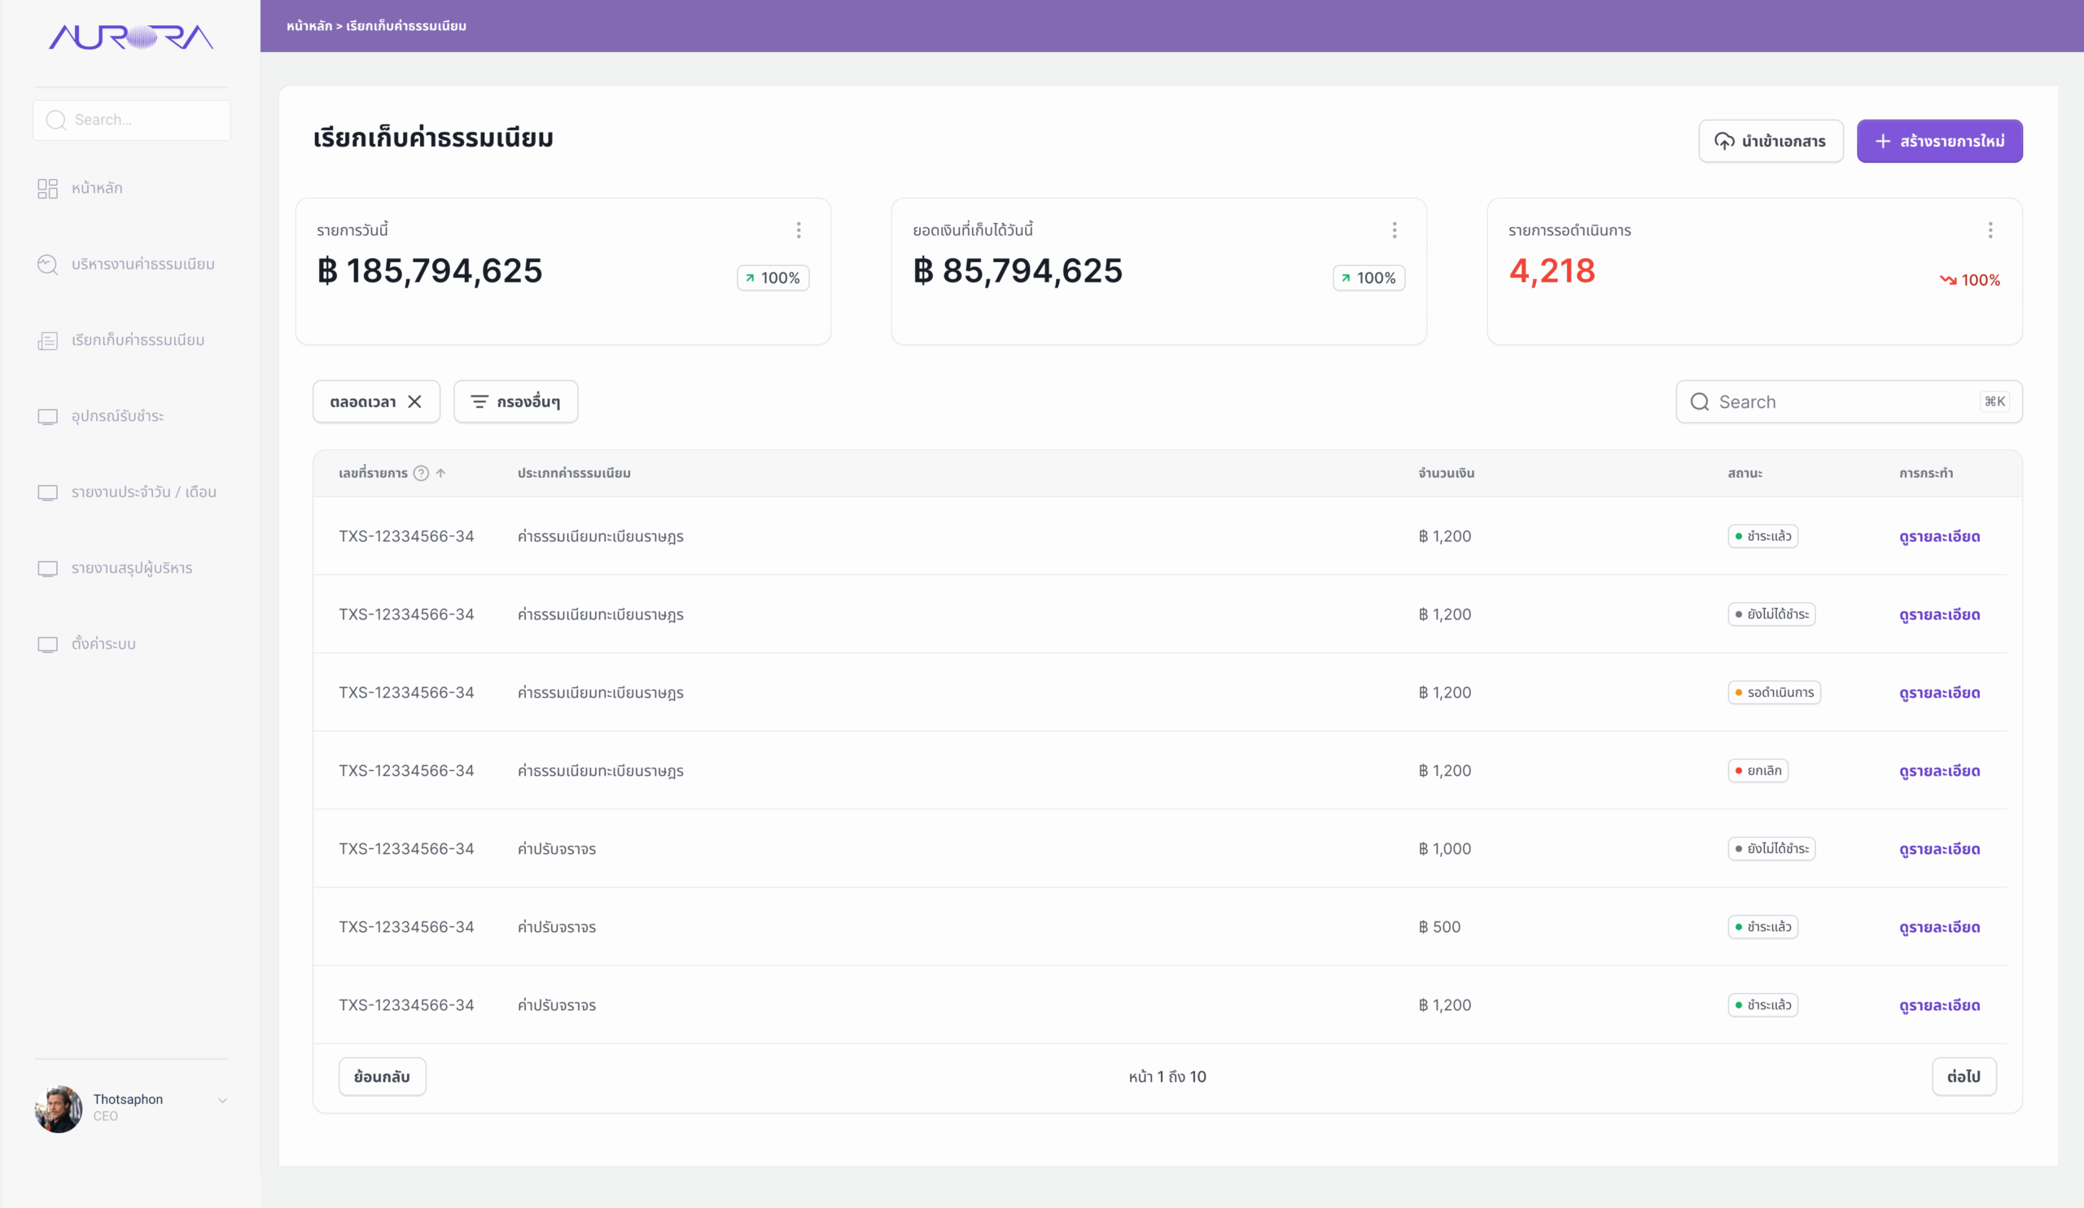Click the help icon beside เลขที่รายการ header
The image size is (2084, 1208).
[x=421, y=473]
